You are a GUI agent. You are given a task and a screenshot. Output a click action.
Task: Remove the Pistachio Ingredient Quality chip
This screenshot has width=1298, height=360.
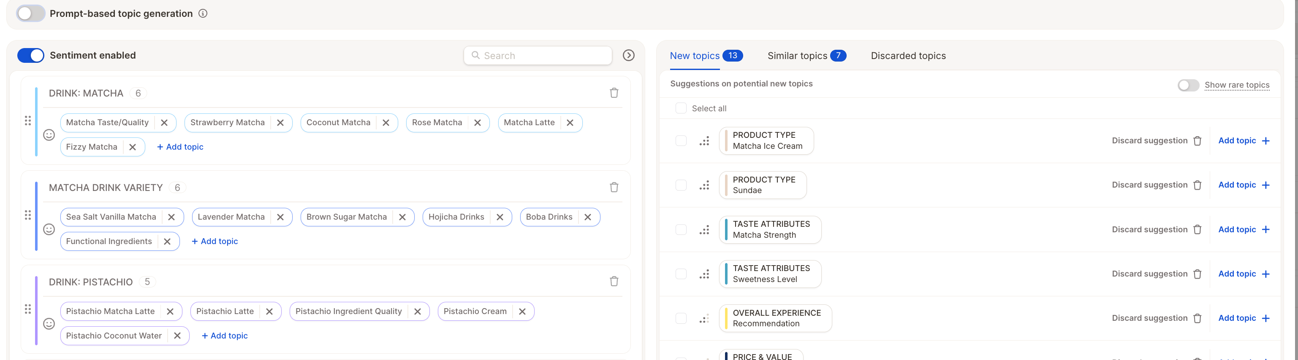[418, 312]
